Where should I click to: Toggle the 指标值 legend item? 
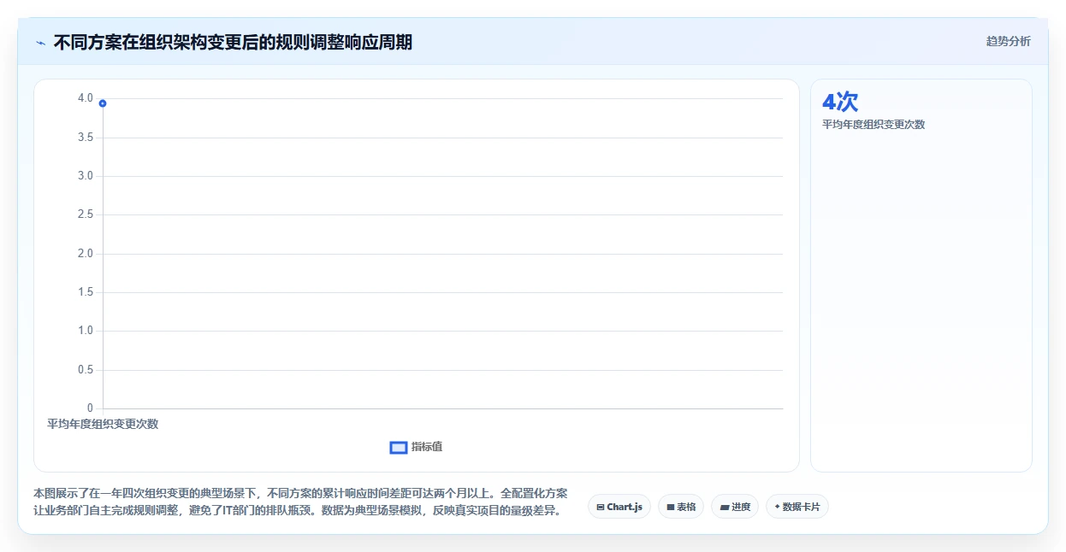pyautogui.click(x=416, y=447)
